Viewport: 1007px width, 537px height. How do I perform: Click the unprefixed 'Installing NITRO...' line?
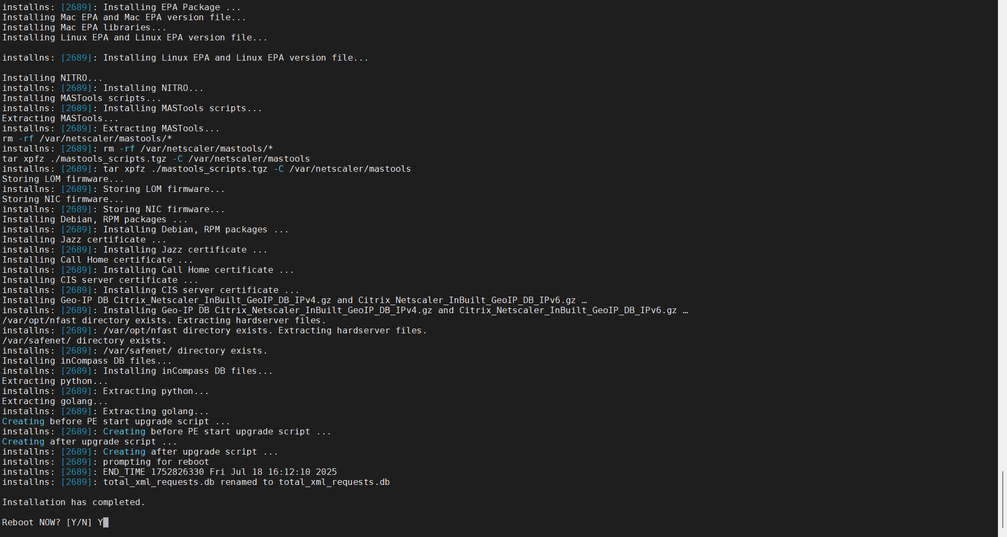(x=52, y=78)
